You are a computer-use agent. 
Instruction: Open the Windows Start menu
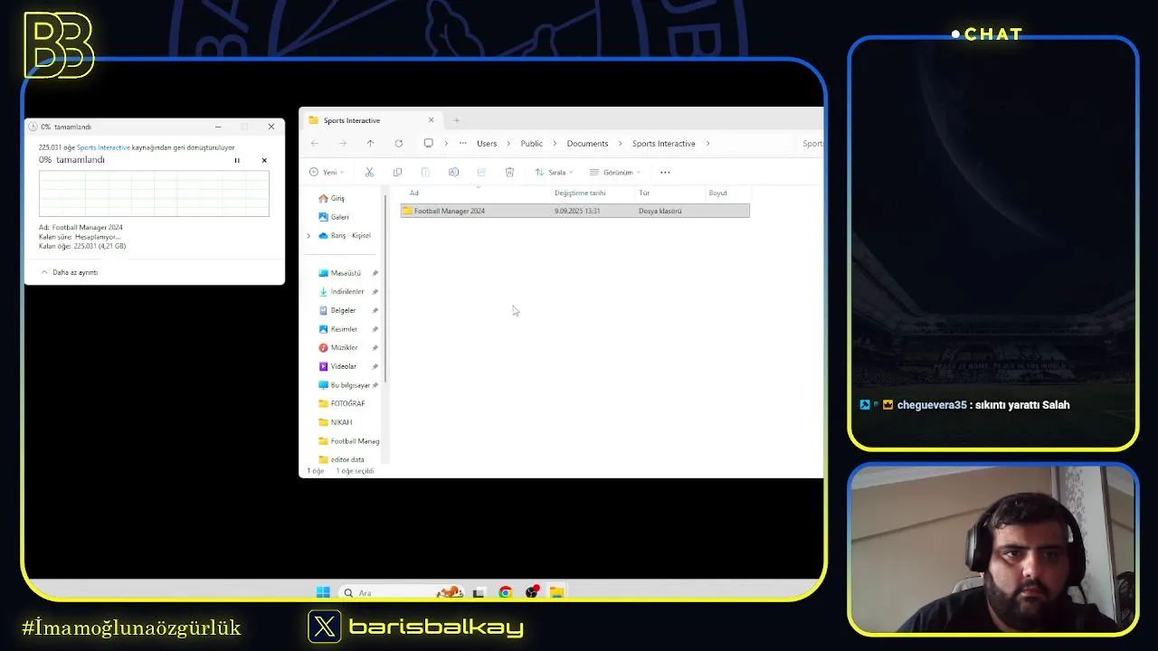[323, 593]
